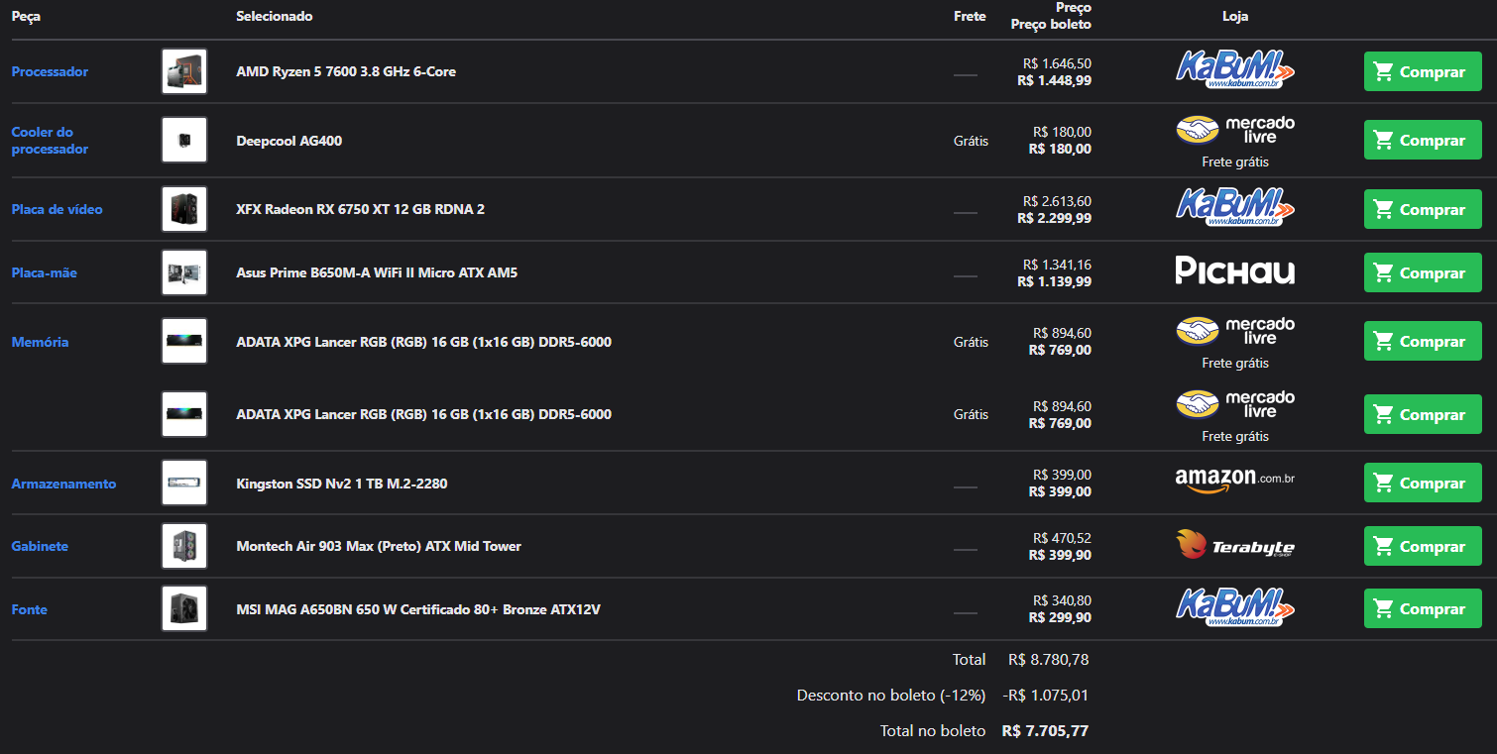Viewport: 1497px width, 754px height.
Task: Click the Terabyte store logo
Action: click(x=1235, y=545)
